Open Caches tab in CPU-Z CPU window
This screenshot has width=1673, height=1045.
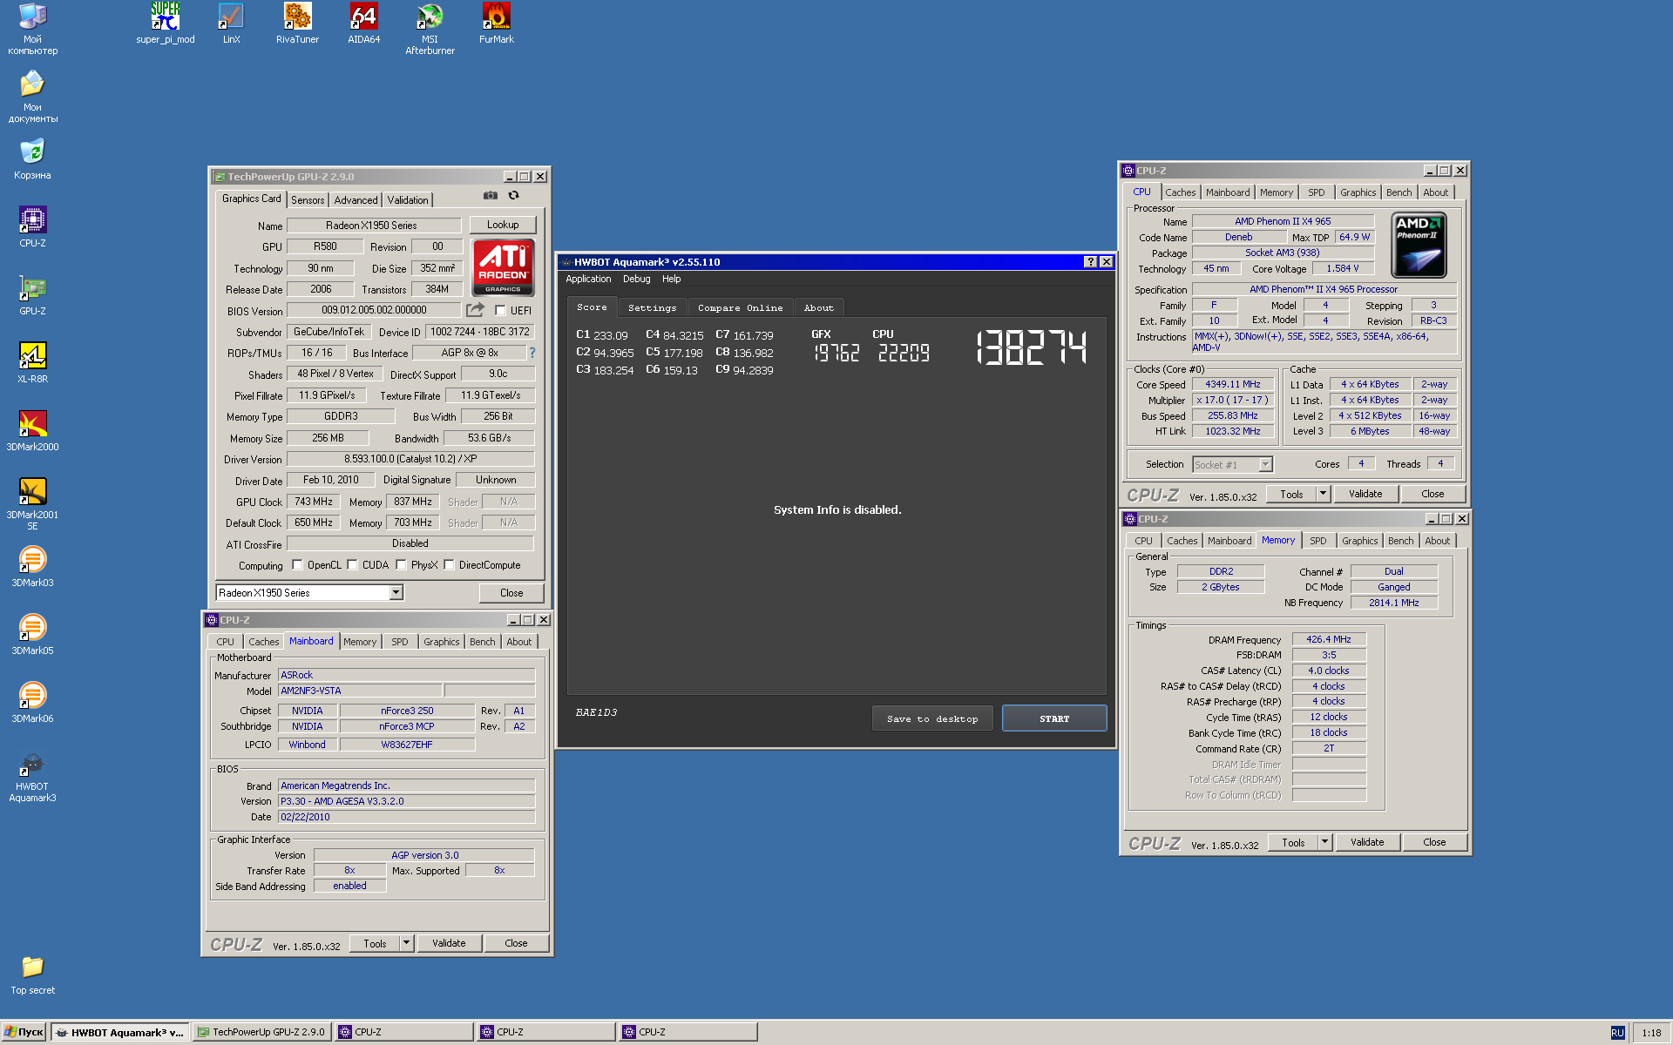[x=1181, y=192]
